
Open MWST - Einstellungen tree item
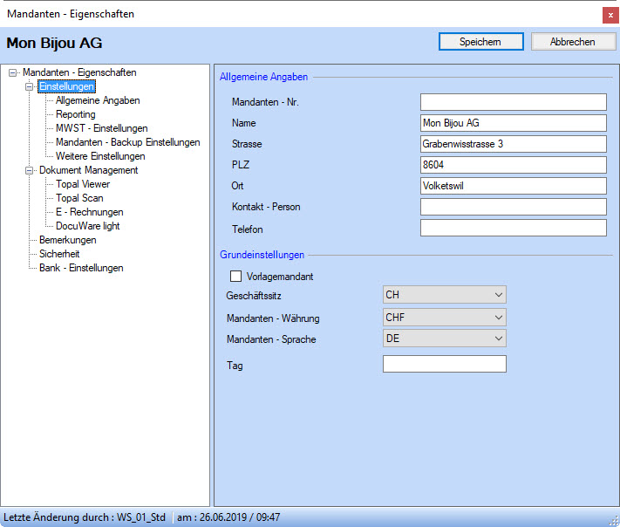(x=101, y=128)
